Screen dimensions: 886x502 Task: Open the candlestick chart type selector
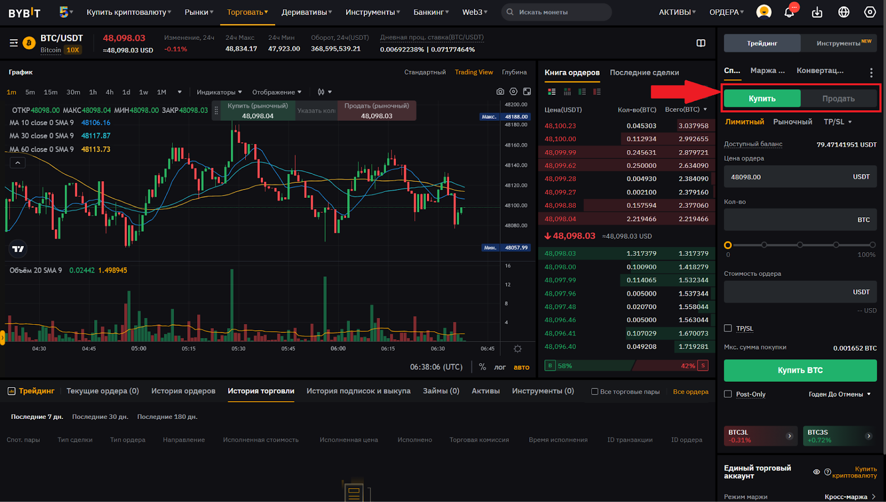pos(324,92)
